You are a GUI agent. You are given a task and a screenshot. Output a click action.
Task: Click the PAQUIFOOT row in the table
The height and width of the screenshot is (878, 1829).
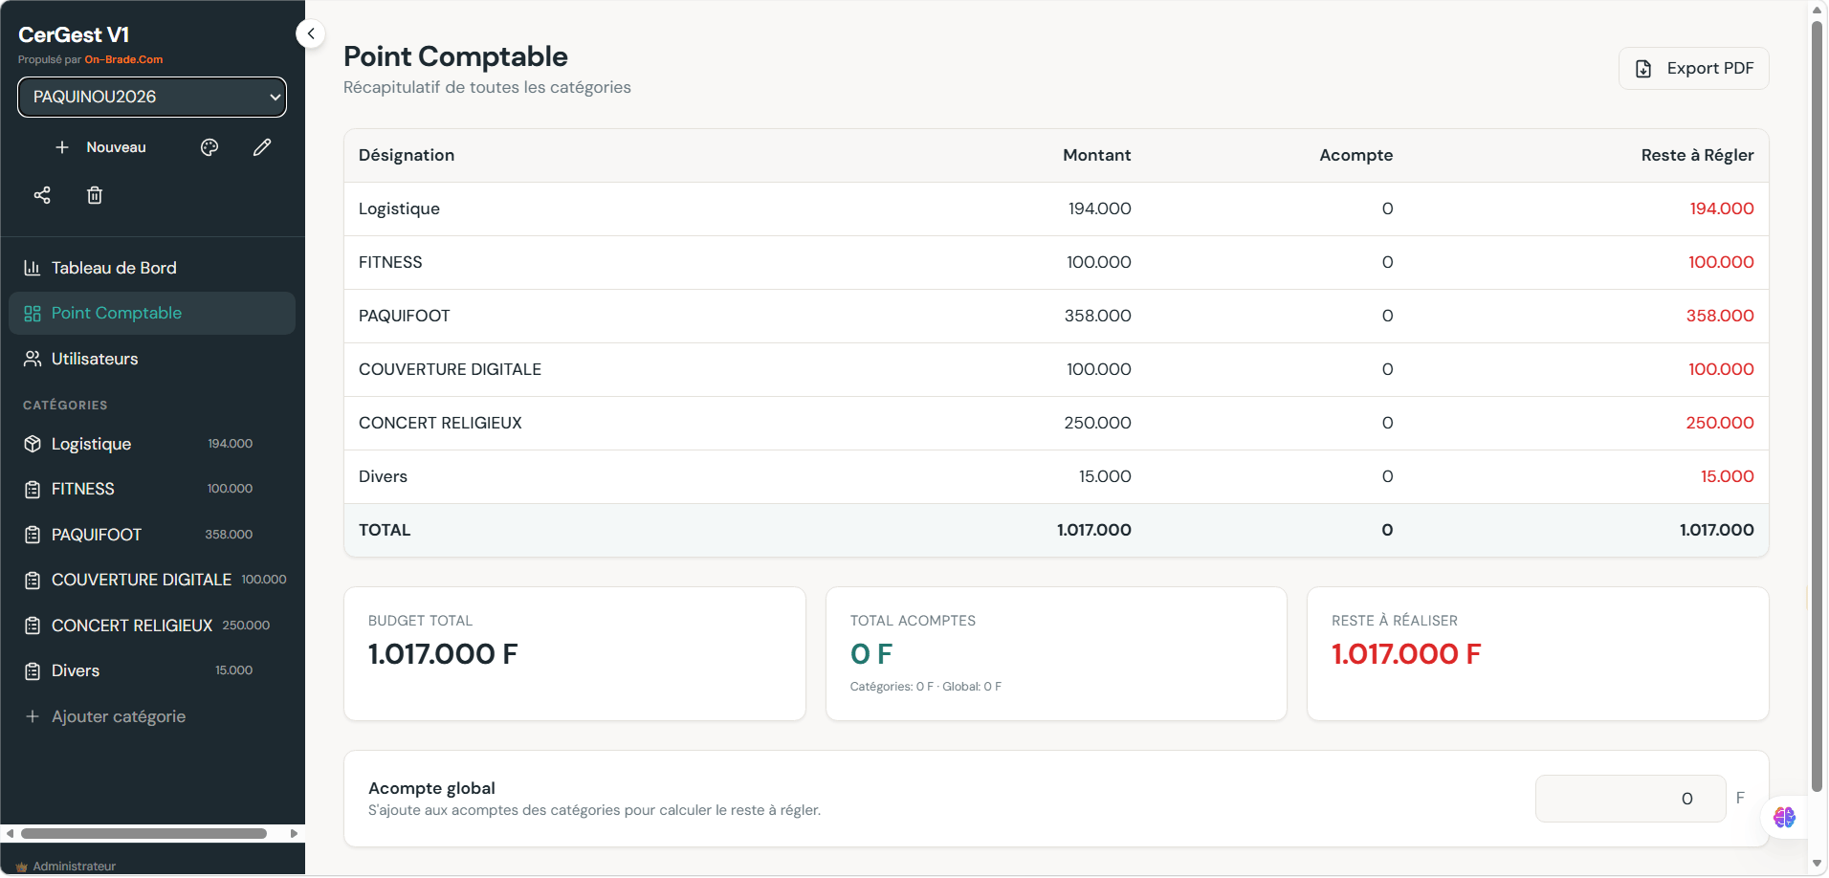(1056, 316)
